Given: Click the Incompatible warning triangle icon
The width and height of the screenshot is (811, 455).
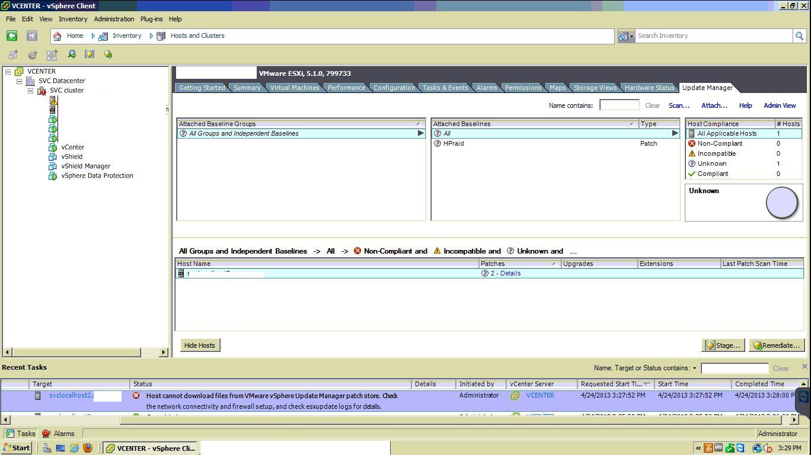Looking at the screenshot, I should tap(691, 153).
